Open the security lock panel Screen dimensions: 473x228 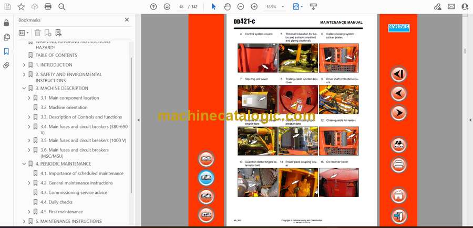(x=6, y=23)
